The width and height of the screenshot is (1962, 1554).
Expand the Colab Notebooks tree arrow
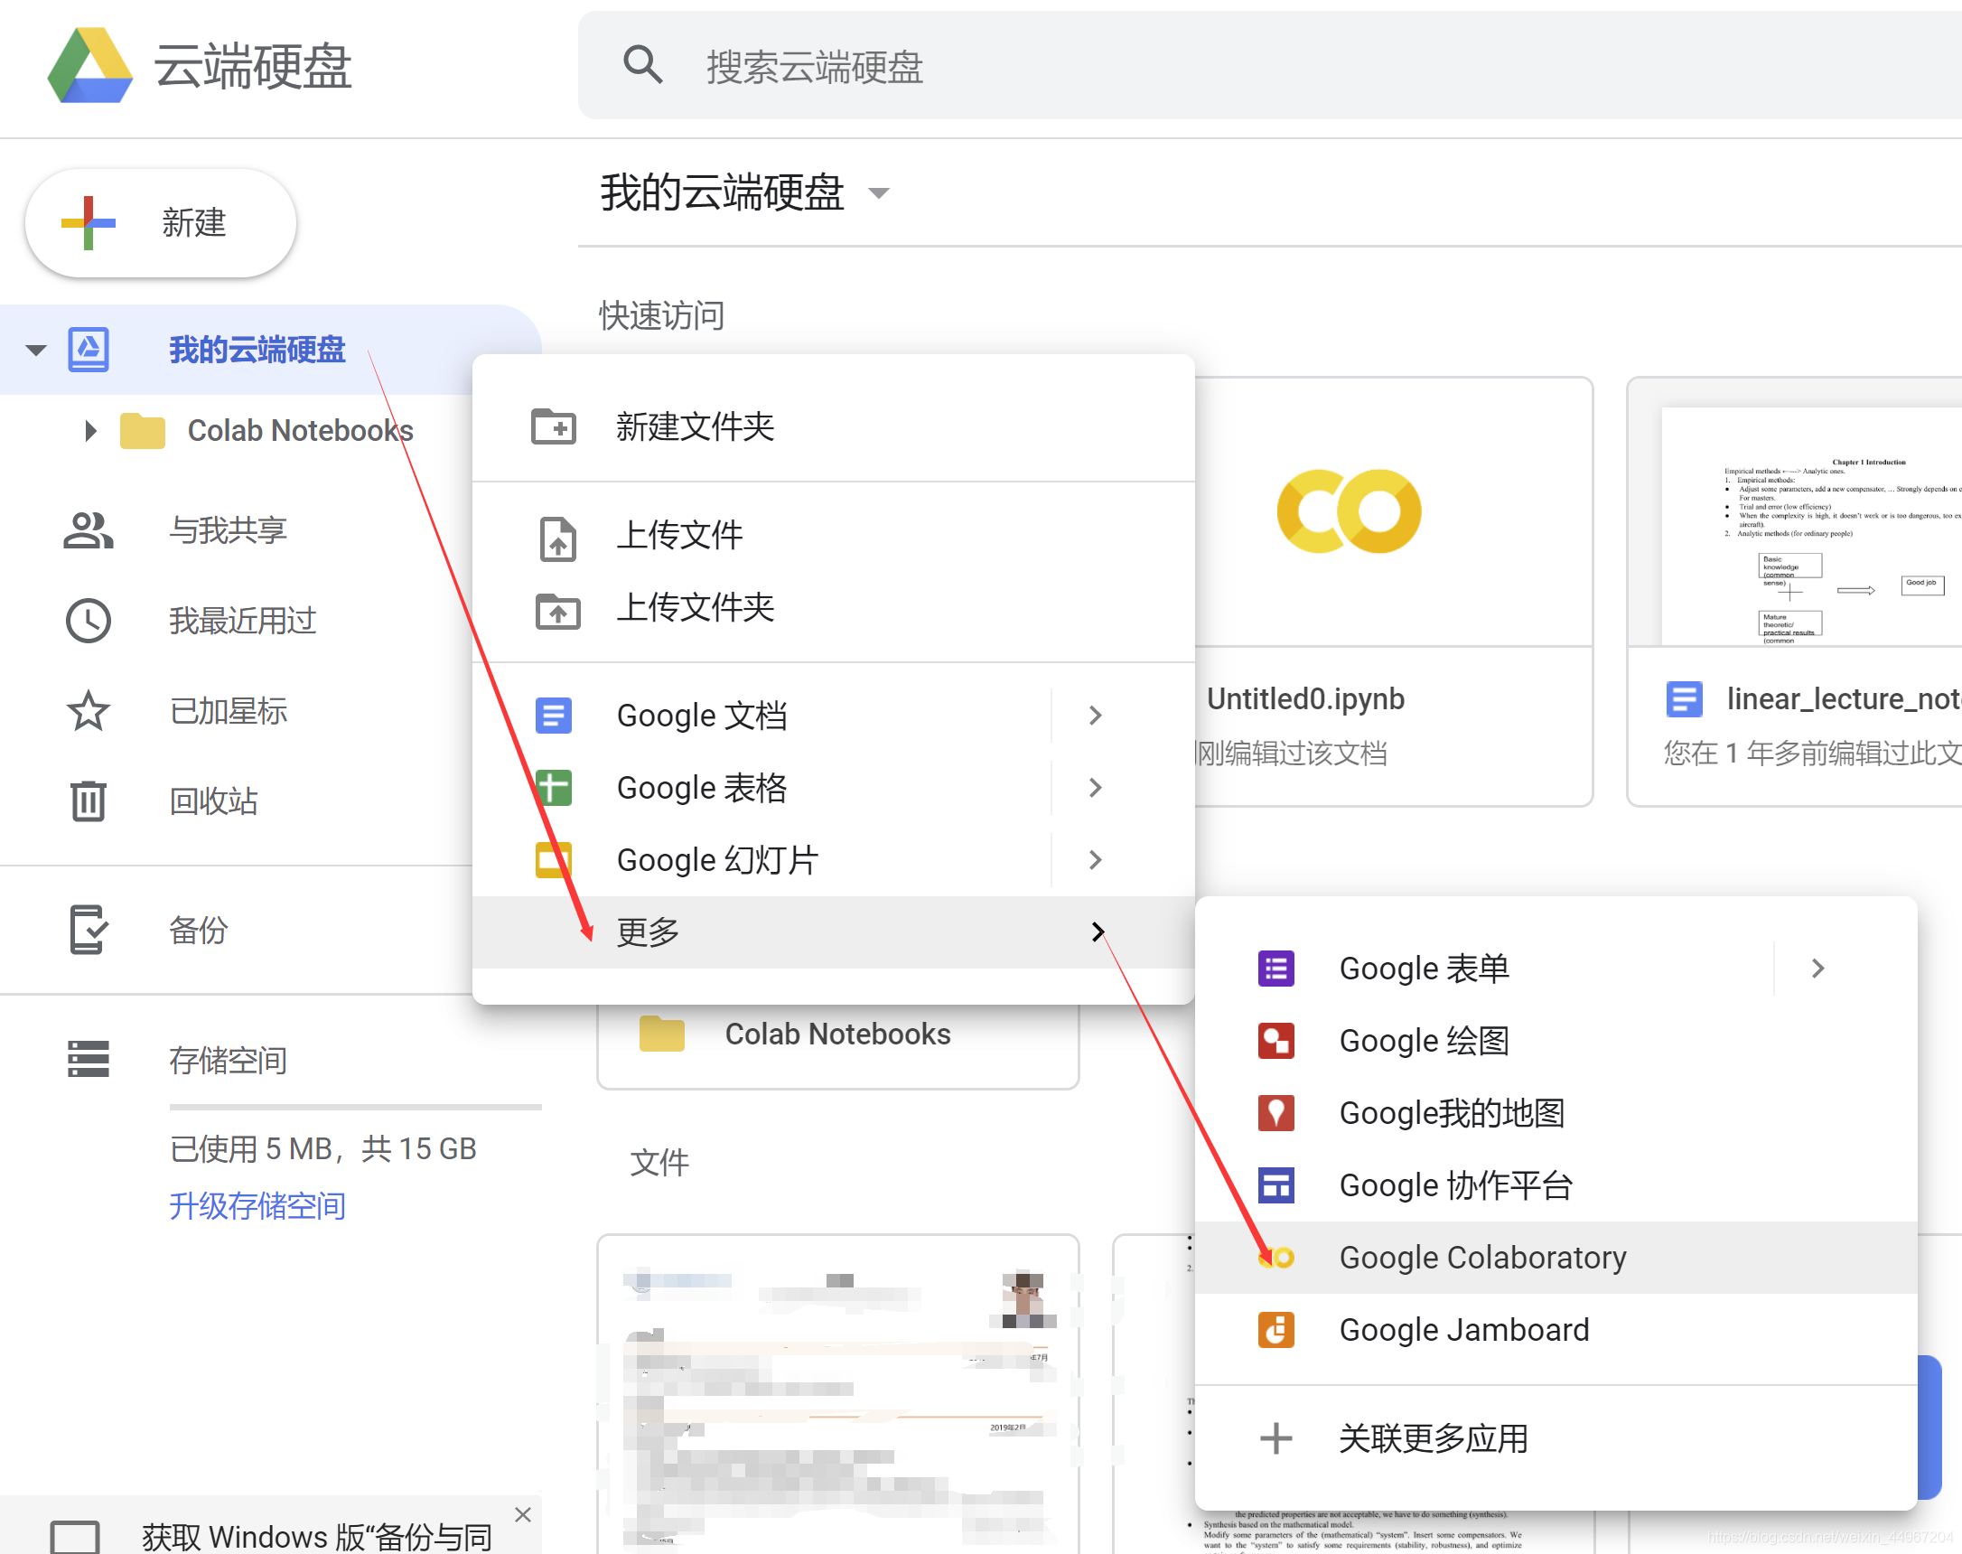pos(90,430)
